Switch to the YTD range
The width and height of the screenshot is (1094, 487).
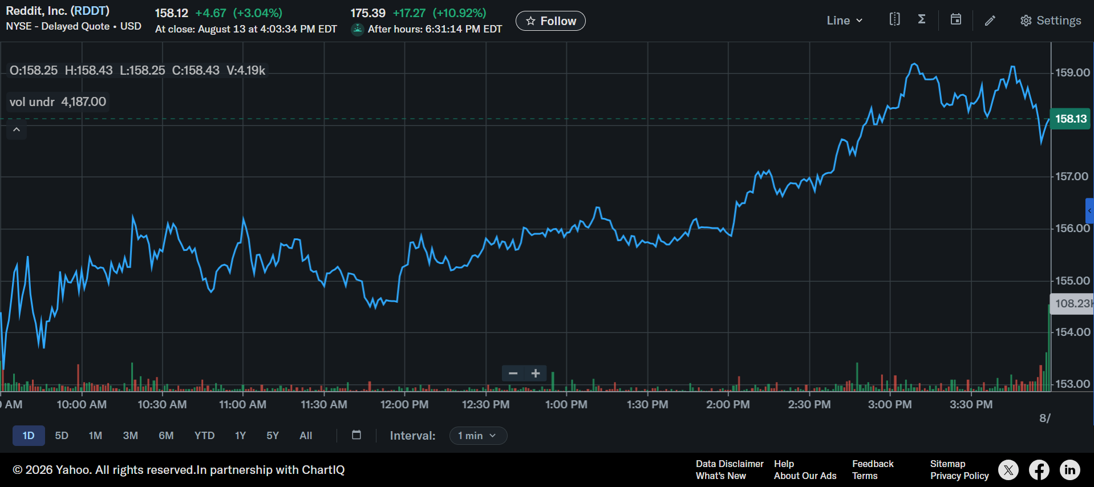[204, 436]
